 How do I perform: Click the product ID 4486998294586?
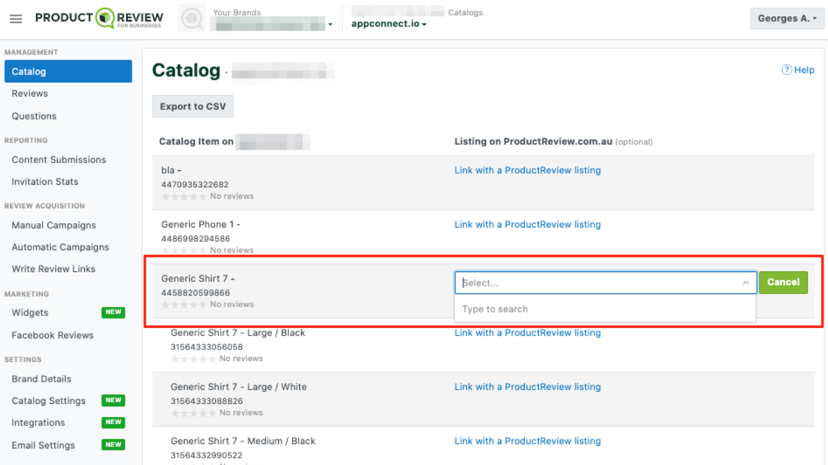196,238
